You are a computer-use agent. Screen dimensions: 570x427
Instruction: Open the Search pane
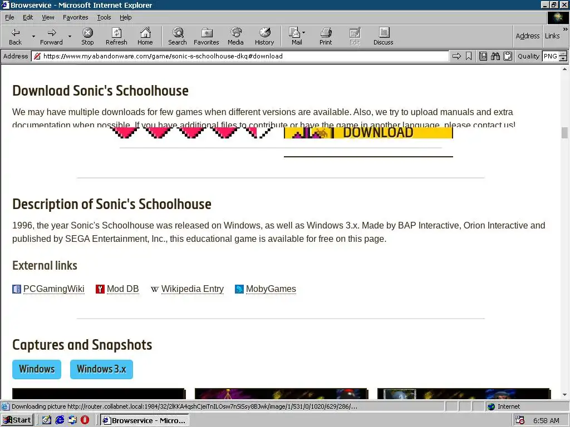(x=178, y=36)
